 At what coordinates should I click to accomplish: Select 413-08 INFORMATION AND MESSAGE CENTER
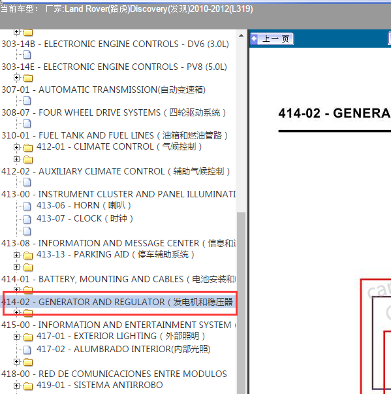click(118, 243)
